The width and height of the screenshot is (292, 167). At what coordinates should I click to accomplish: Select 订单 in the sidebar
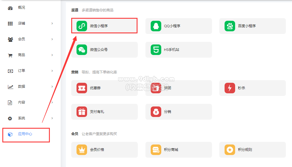tap(21, 71)
